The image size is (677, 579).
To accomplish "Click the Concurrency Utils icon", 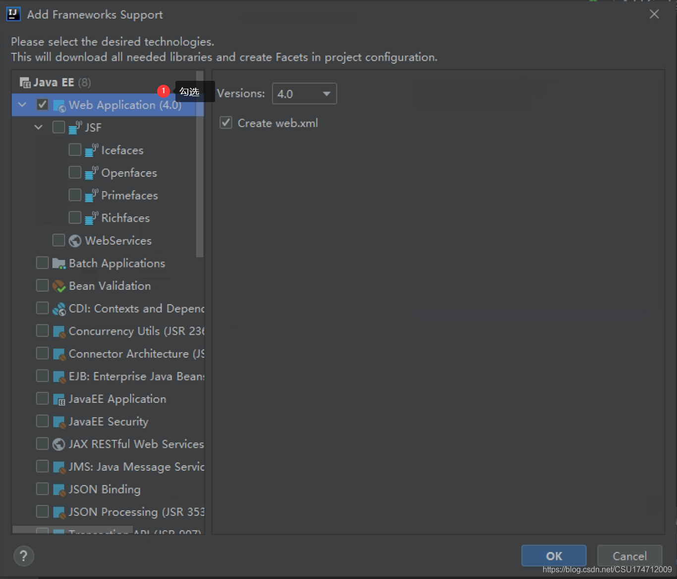I will tap(59, 332).
